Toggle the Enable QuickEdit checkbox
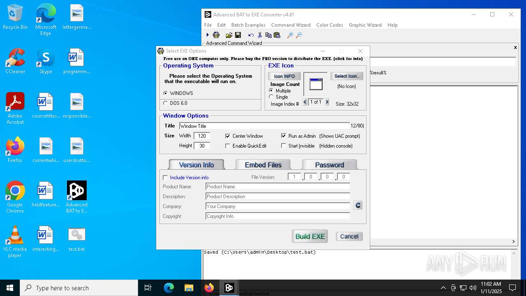 pos(228,146)
